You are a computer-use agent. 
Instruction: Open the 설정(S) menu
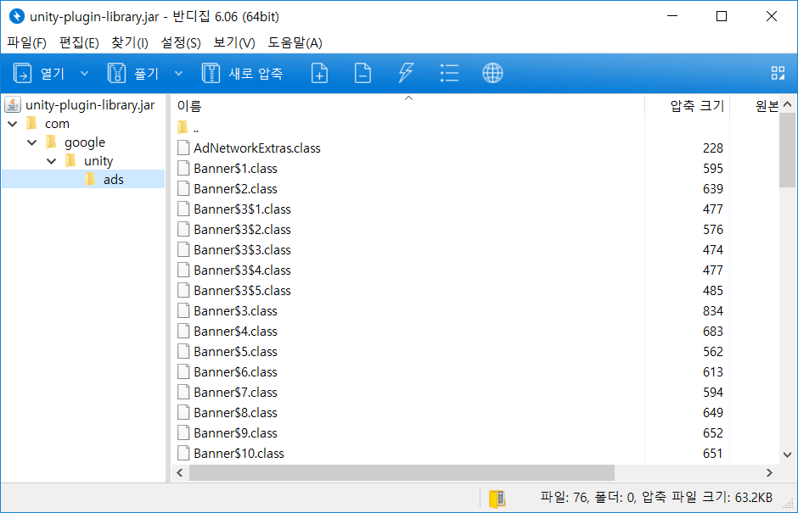point(181,42)
